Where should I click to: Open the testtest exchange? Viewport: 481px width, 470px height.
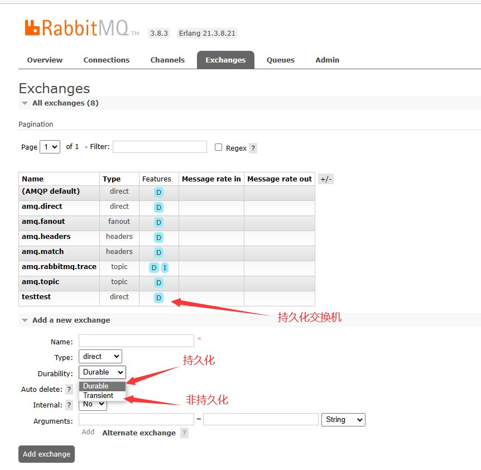[36, 296]
